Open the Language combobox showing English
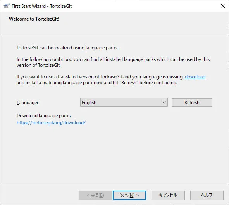Image resolution: width=229 pixels, height=205 pixels. point(124,102)
